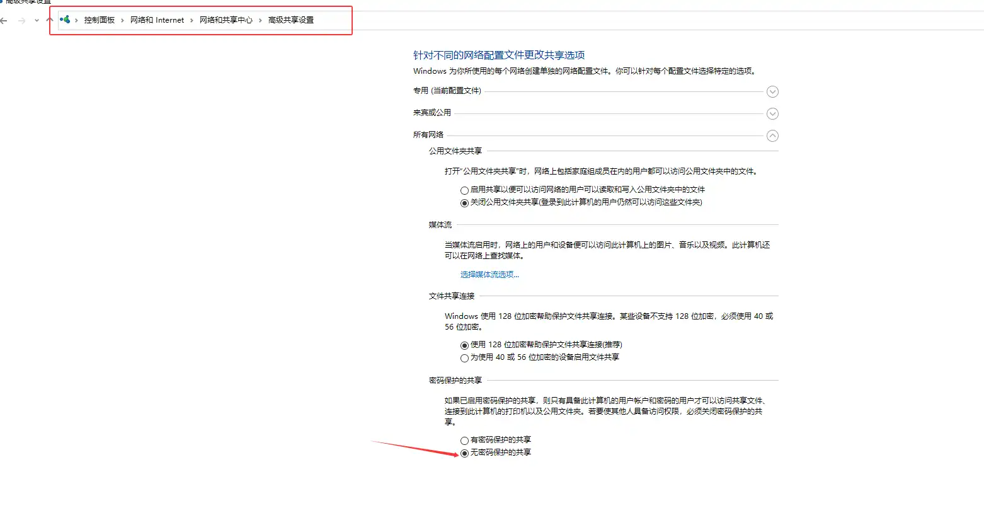Open 控制面板 breadcrumb
Viewport: 984px width, 513px height.
tap(100, 20)
